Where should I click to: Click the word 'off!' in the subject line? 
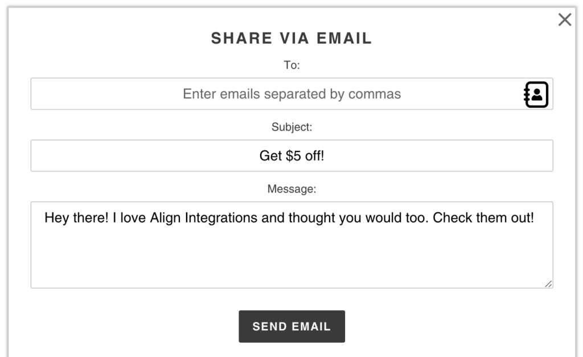point(314,156)
